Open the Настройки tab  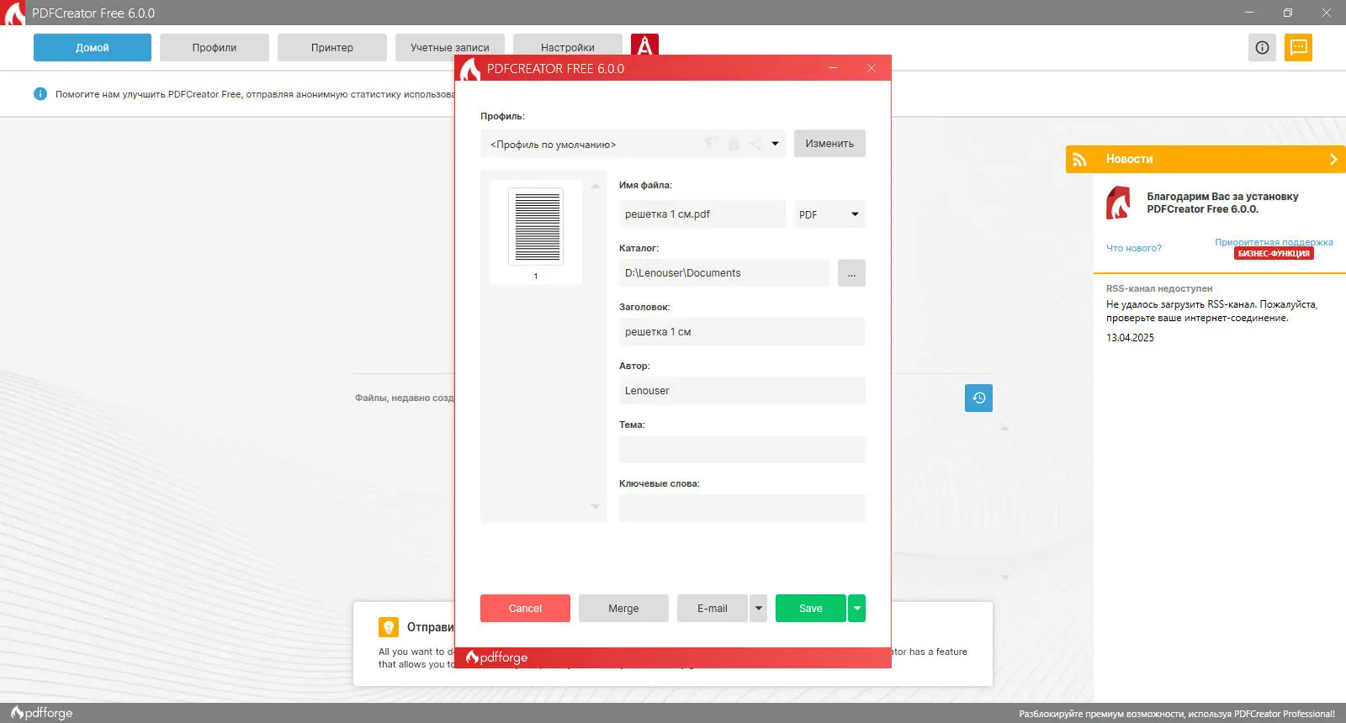click(568, 46)
